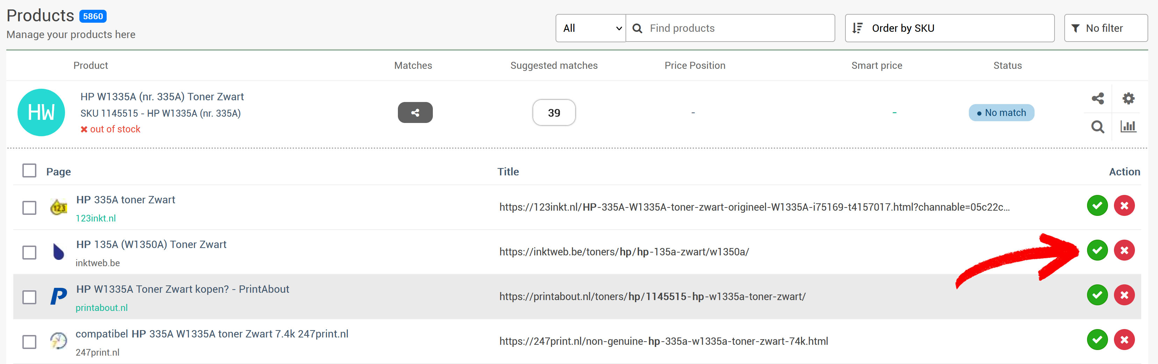Focus the Find products search field
The height and width of the screenshot is (364, 1158).
[x=737, y=28]
